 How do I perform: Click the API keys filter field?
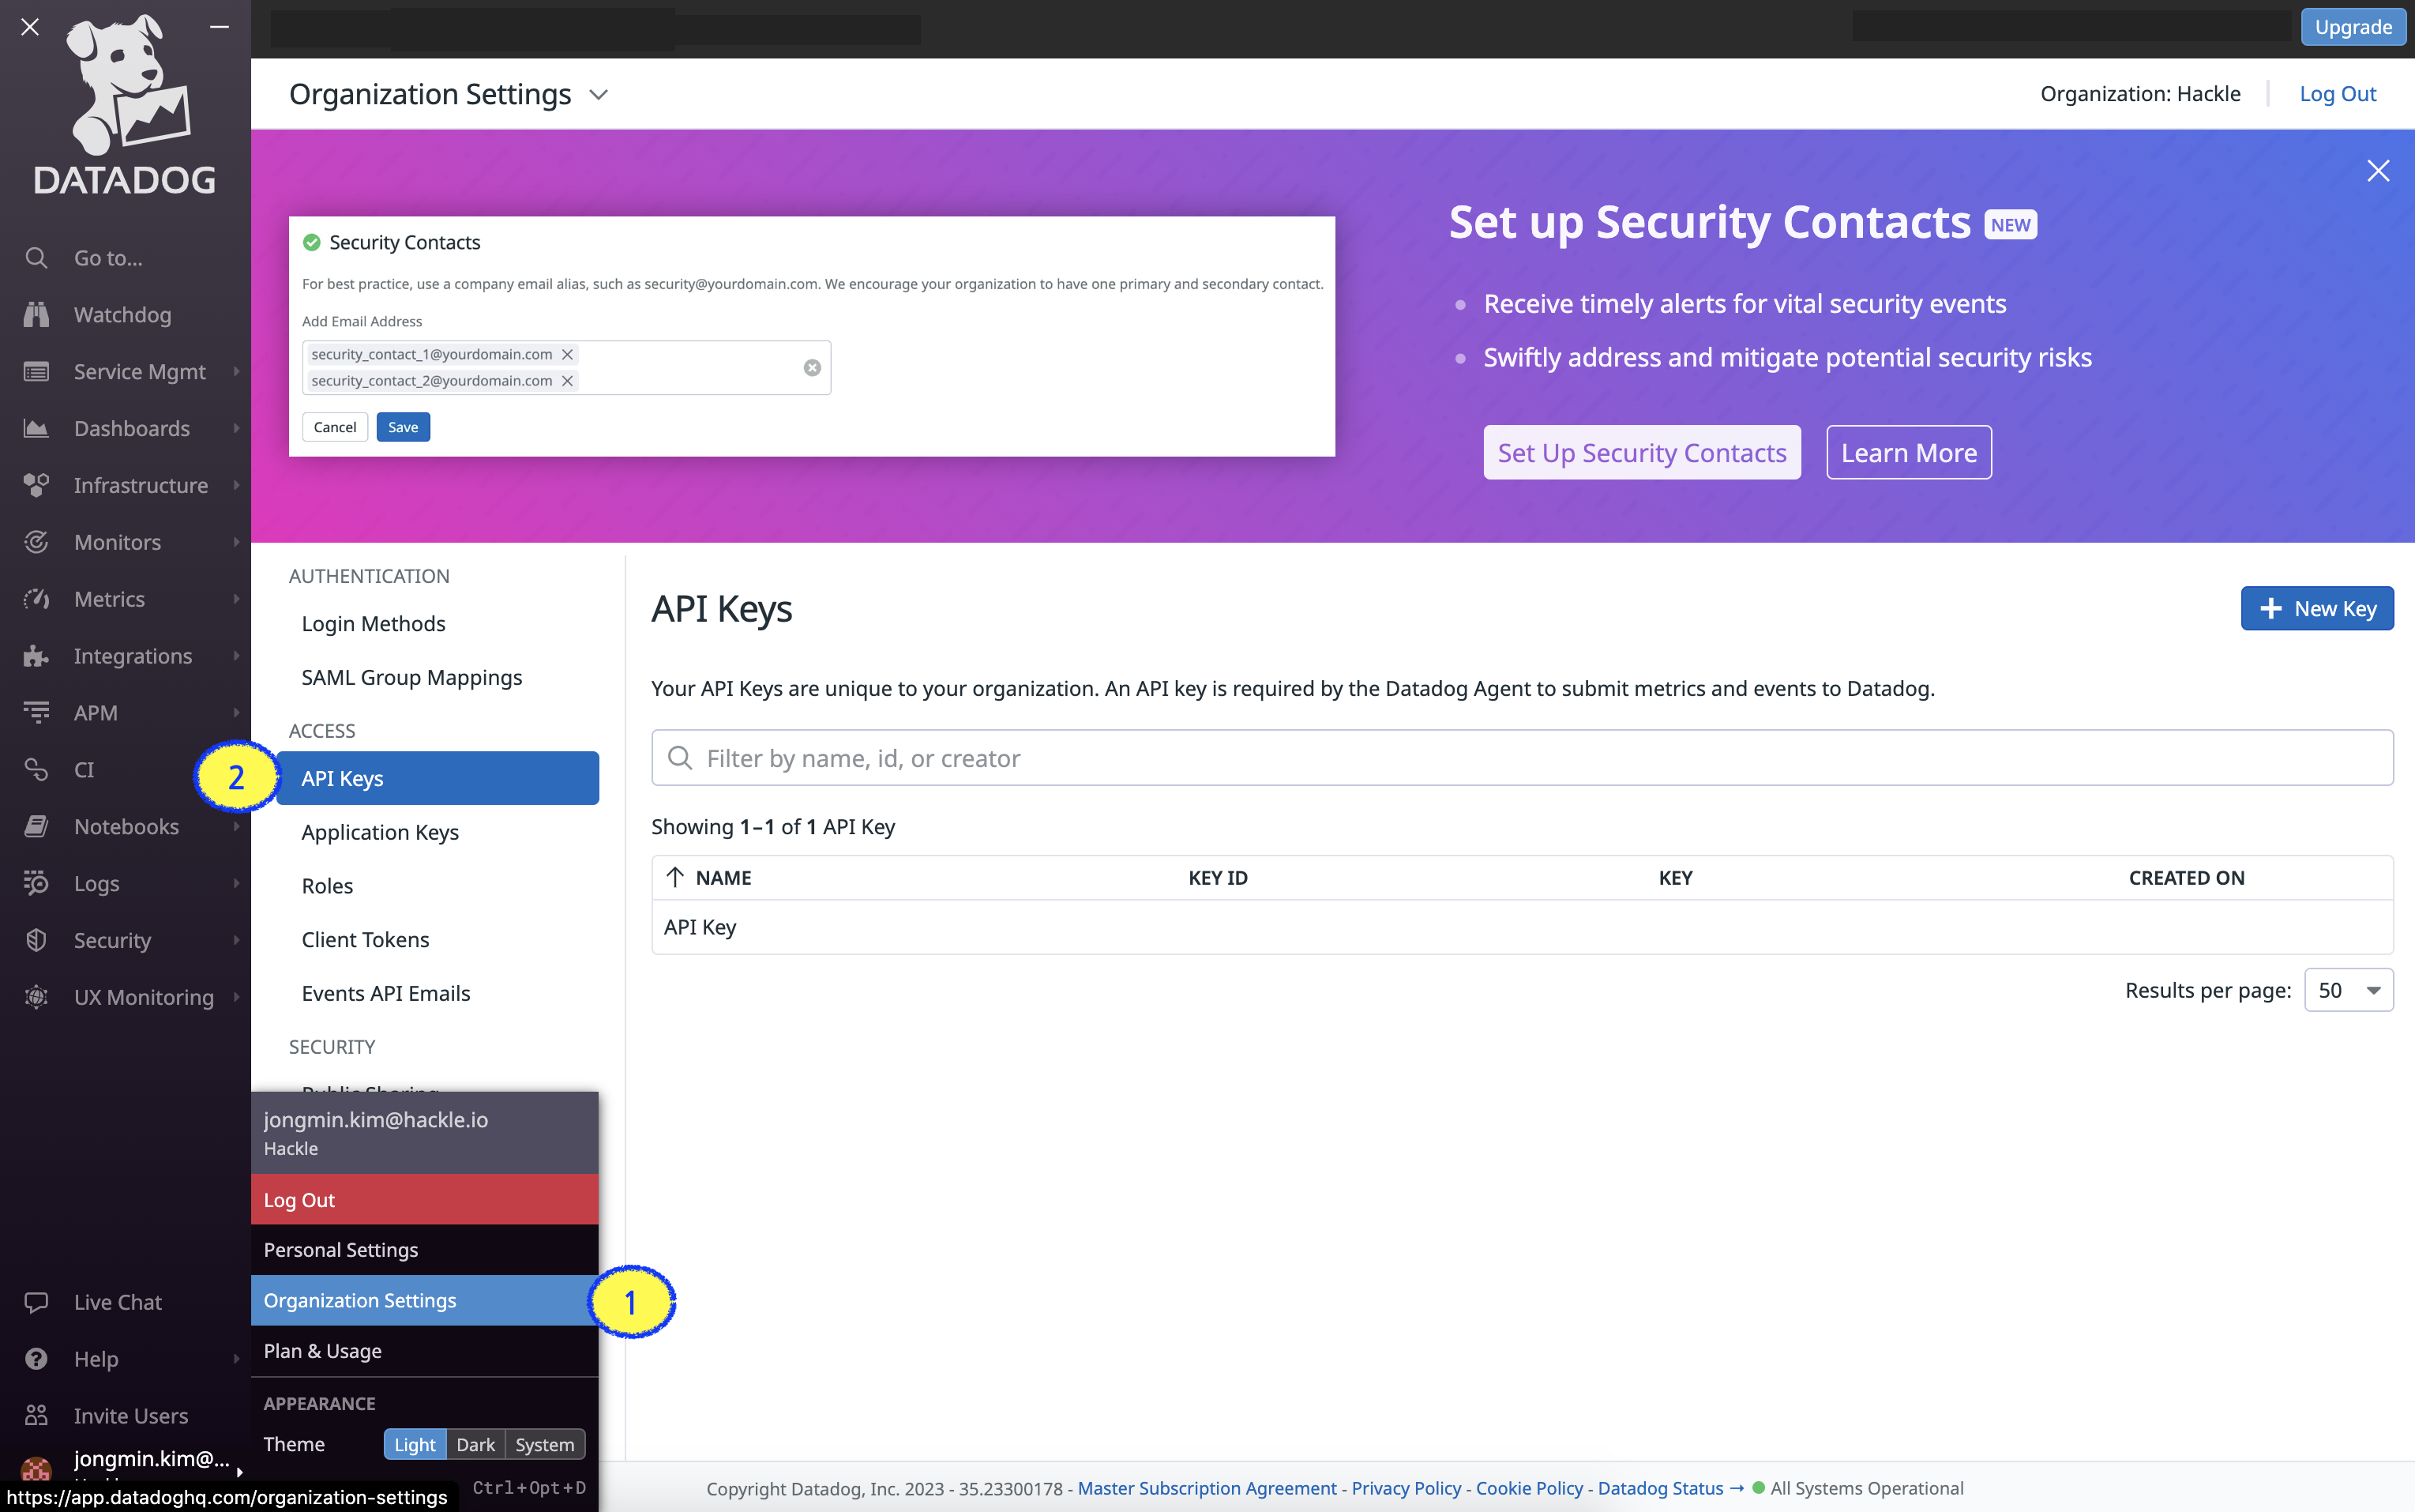pyautogui.click(x=1519, y=758)
